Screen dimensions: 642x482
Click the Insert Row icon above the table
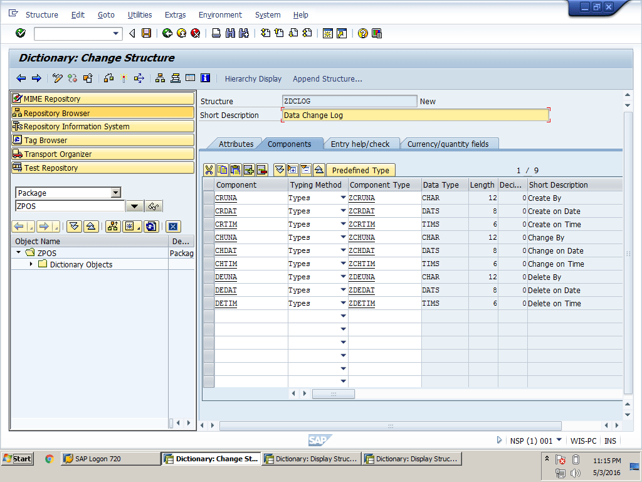249,170
